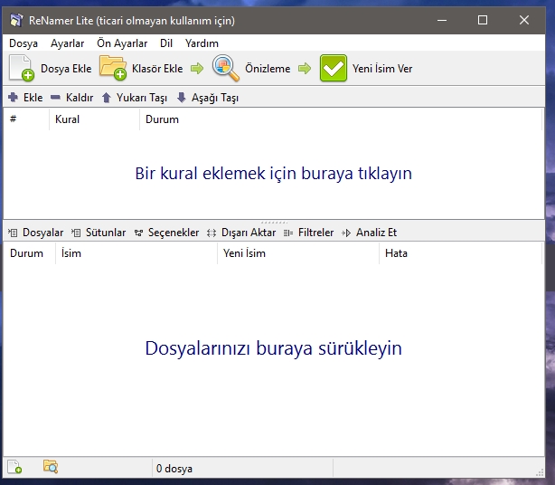Screen dimensions: 555x485
Task: Click the Kaldır minus icon
Action: coord(55,97)
